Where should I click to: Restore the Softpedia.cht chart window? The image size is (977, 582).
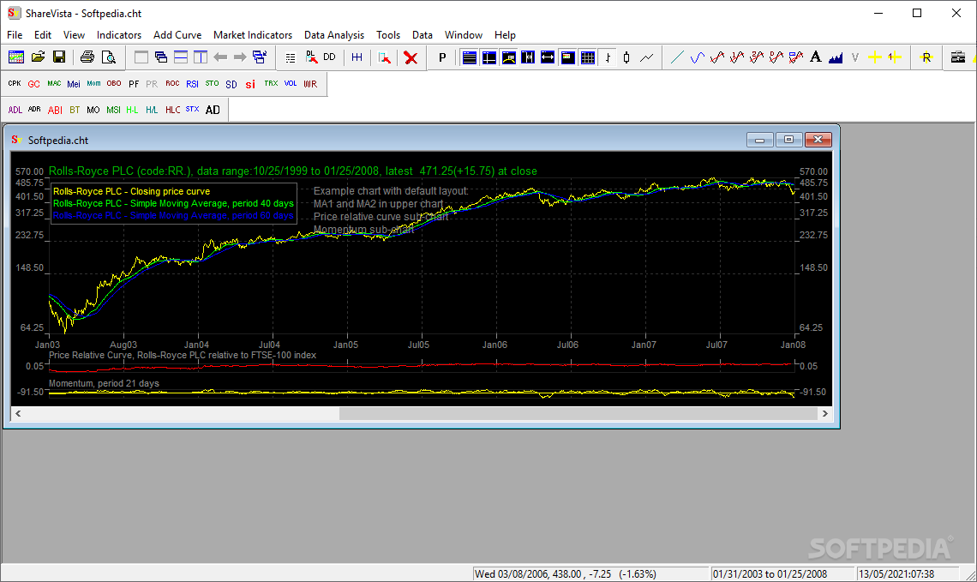[788, 140]
